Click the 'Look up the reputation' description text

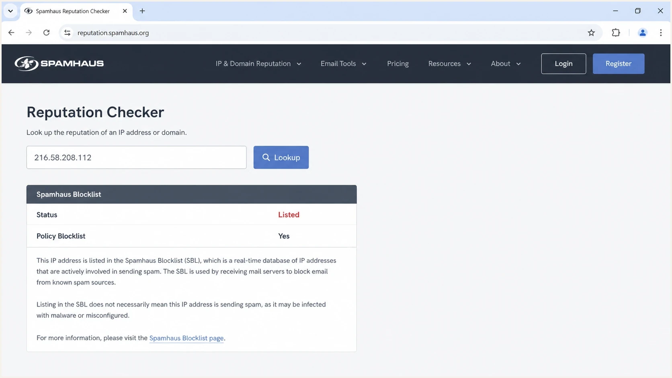pos(107,133)
